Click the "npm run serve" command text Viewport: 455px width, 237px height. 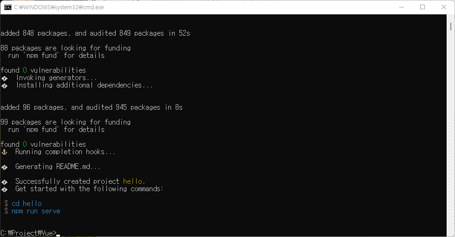(36, 211)
